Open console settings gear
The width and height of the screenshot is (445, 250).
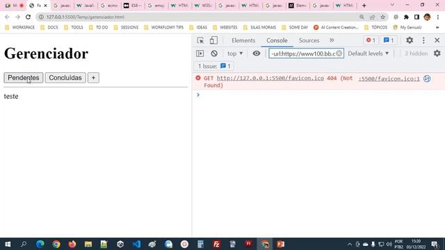437,53
